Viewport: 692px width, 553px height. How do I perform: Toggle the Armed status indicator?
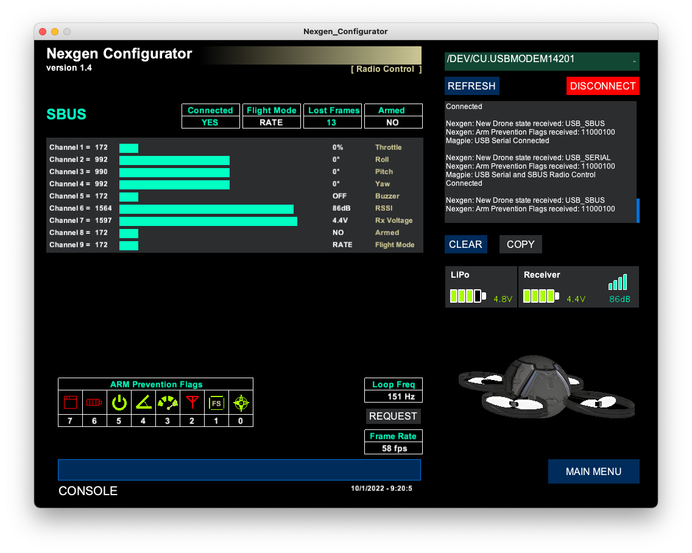click(x=393, y=116)
